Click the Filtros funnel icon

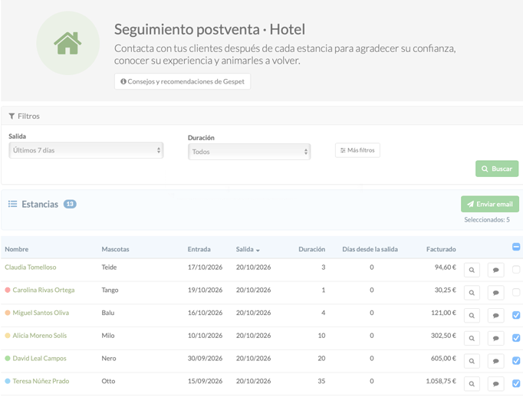[x=12, y=116]
